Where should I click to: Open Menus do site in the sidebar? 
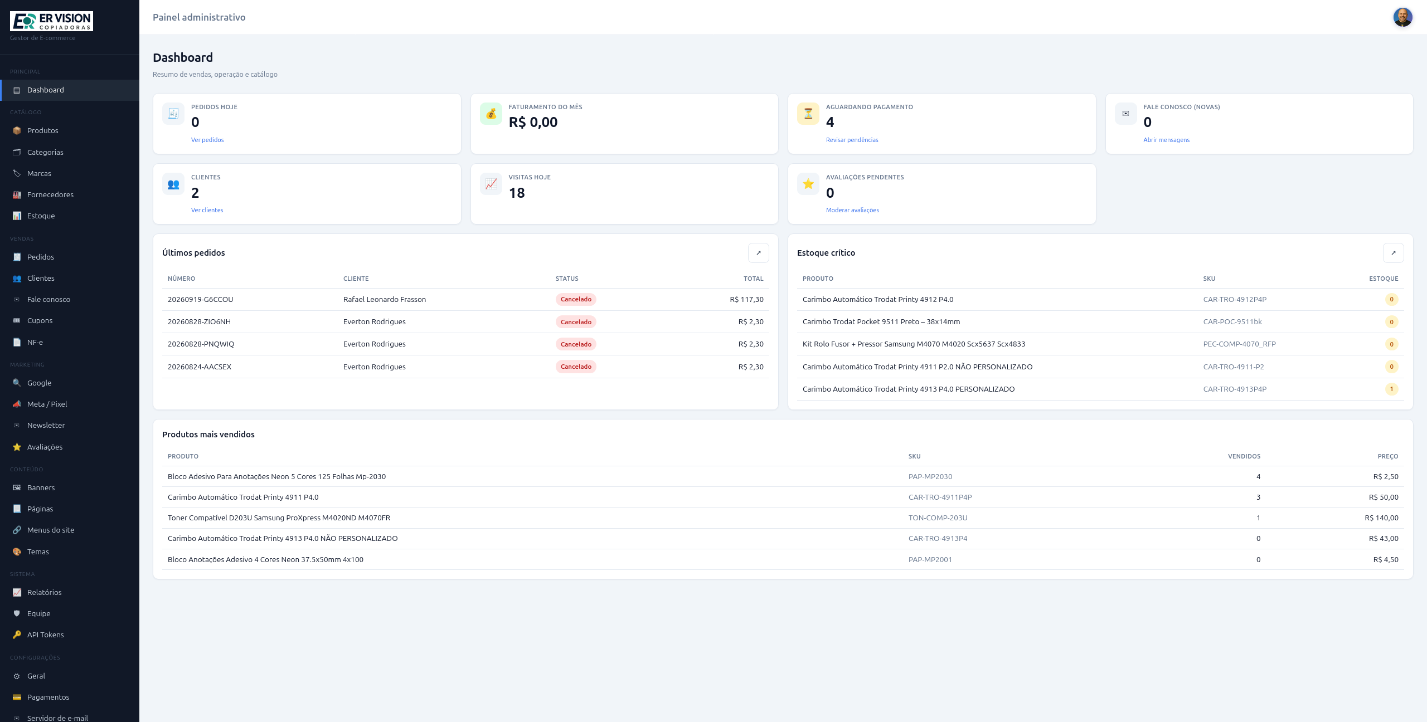click(x=70, y=530)
